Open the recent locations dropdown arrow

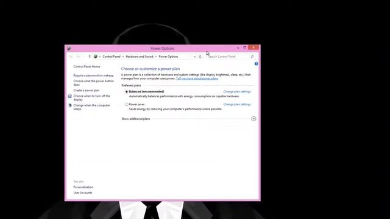(x=84, y=57)
